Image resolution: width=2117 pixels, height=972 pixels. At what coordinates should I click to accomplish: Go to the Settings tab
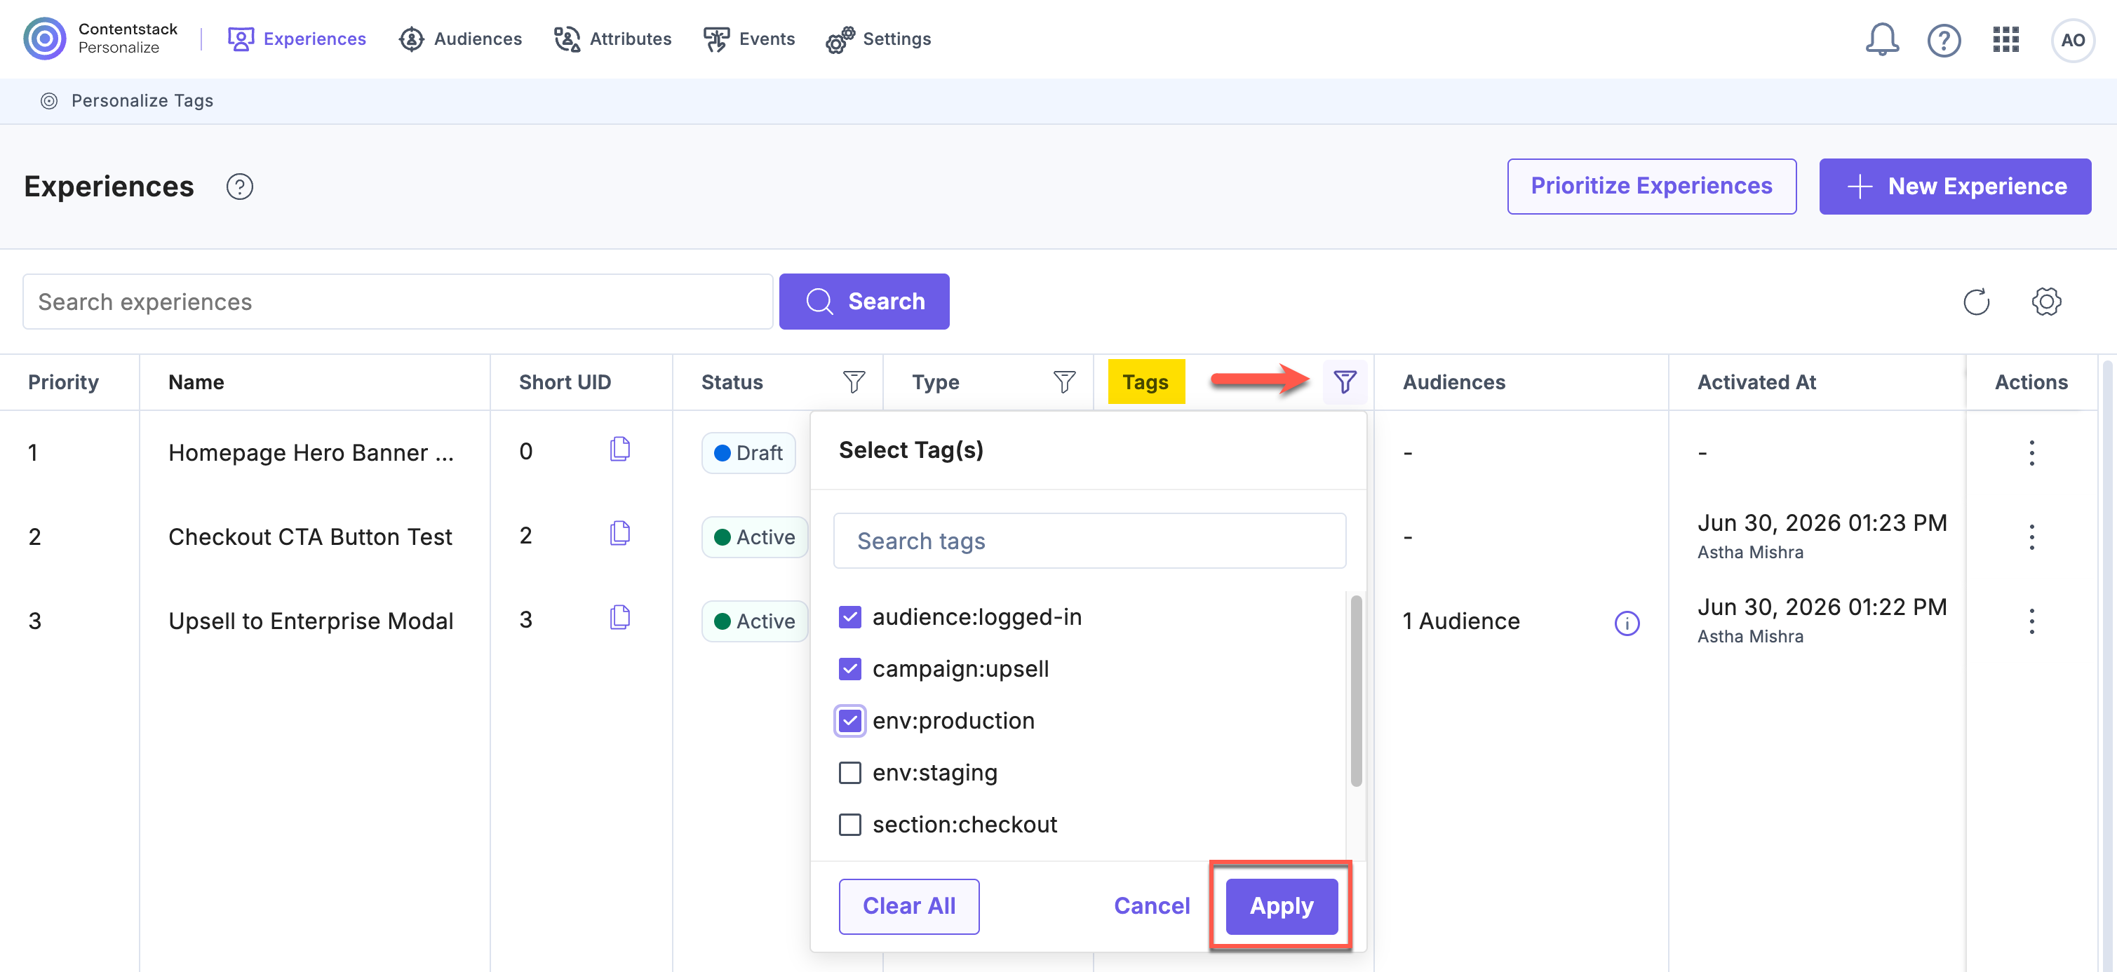(x=878, y=39)
